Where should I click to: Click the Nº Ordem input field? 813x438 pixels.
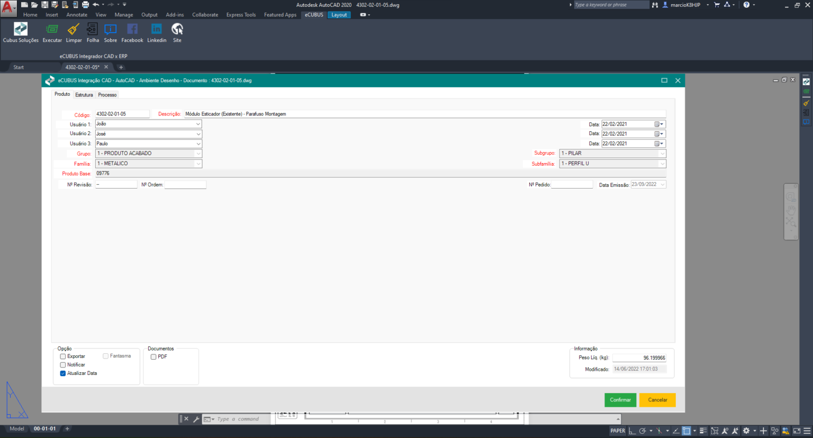tap(185, 184)
